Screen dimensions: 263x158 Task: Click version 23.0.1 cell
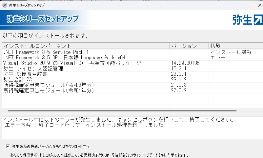(x=179, y=74)
